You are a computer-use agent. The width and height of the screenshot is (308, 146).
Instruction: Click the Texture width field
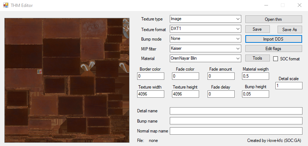tap(151, 94)
